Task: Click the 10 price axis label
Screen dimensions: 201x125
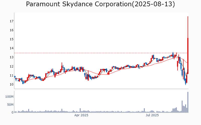Action: pyautogui.click(x=11, y=84)
